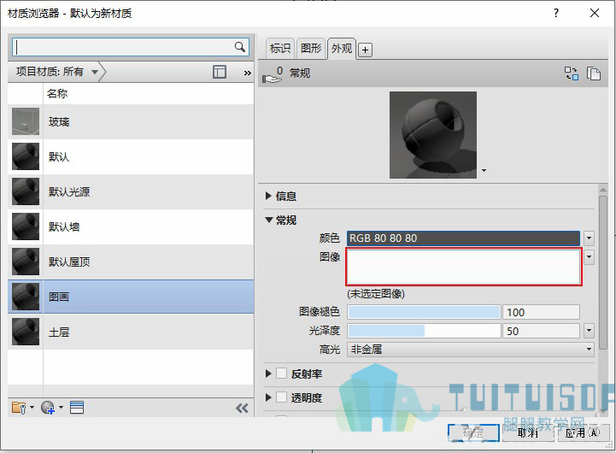The width and height of the screenshot is (616, 453).
Task: Click the 默认墙 material thumbnail
Action: coord(26,226)
